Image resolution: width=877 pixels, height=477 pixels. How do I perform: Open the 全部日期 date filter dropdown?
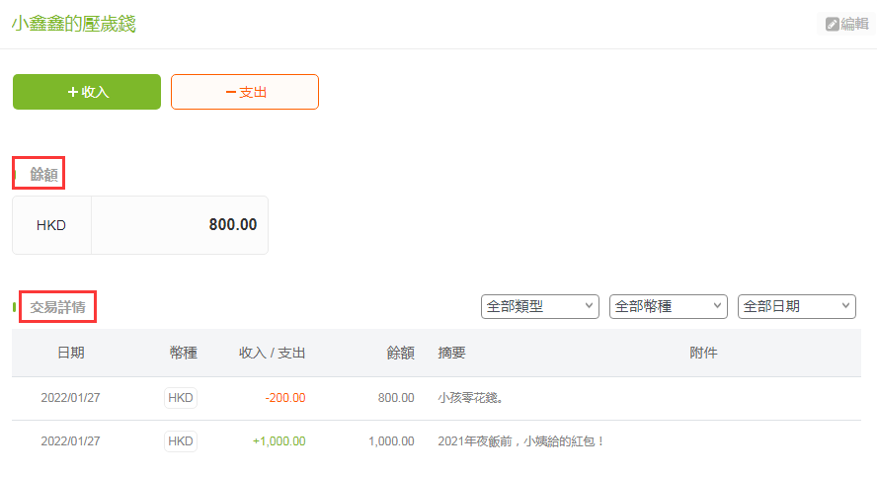tap(796, 306)
